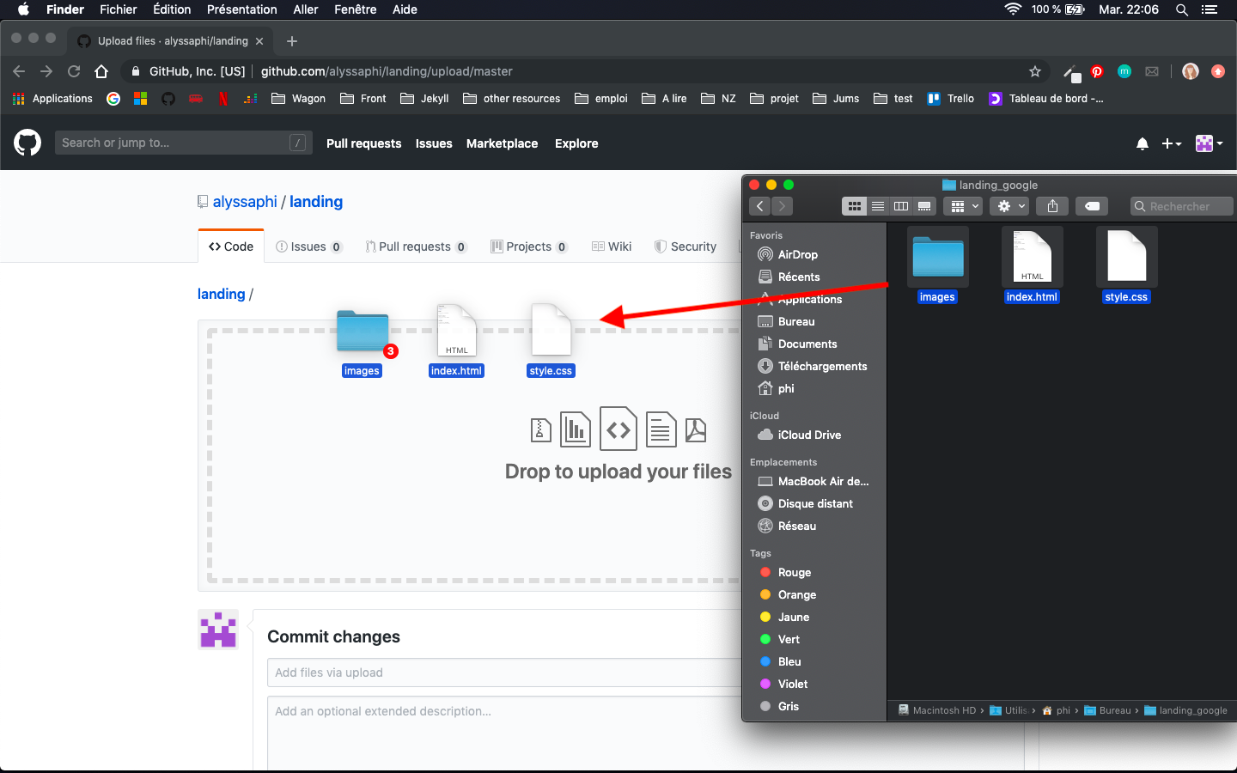Screen dimensions: 1237x773
Task: Open GitHub notifications bell
Action: [x=1142, y=143]
